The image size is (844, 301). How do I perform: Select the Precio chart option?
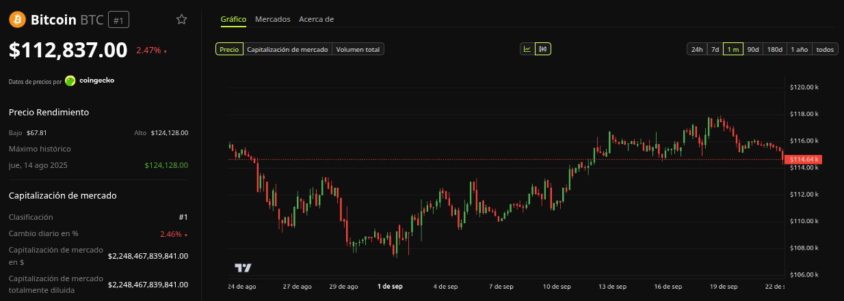(229, 49)
